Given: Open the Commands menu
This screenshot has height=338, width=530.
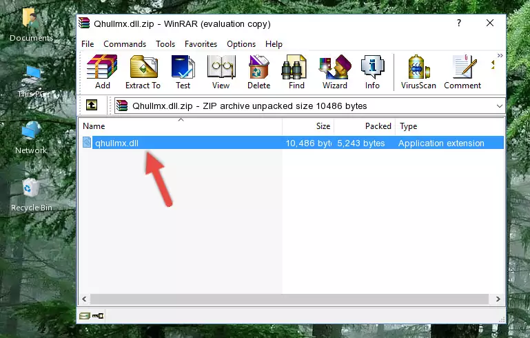Looking at the screenshot, I should tap(125, 44).
